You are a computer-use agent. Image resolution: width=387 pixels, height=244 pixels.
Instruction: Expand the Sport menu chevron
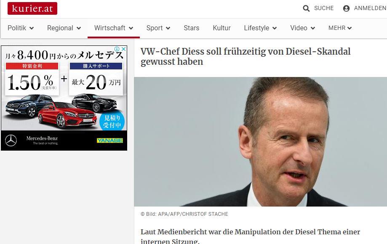(168, 28)
